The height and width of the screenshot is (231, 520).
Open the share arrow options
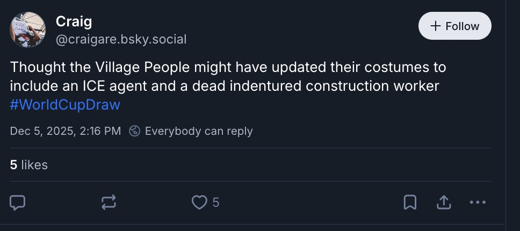click(x=443, y=203)
